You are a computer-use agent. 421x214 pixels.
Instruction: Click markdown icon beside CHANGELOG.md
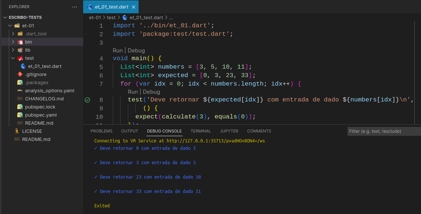point(20,99)
